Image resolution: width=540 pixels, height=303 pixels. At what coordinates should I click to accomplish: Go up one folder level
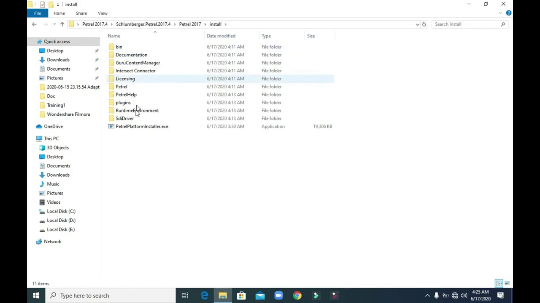point(62,24)
